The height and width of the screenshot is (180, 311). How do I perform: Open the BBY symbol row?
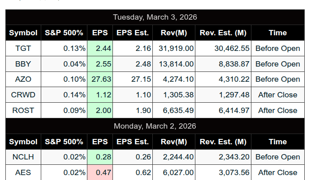pyautogui.click(x=23, y=64)
